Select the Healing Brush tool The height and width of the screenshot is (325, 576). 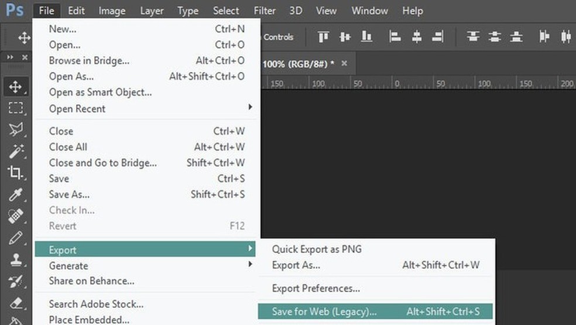click(15, 216)
